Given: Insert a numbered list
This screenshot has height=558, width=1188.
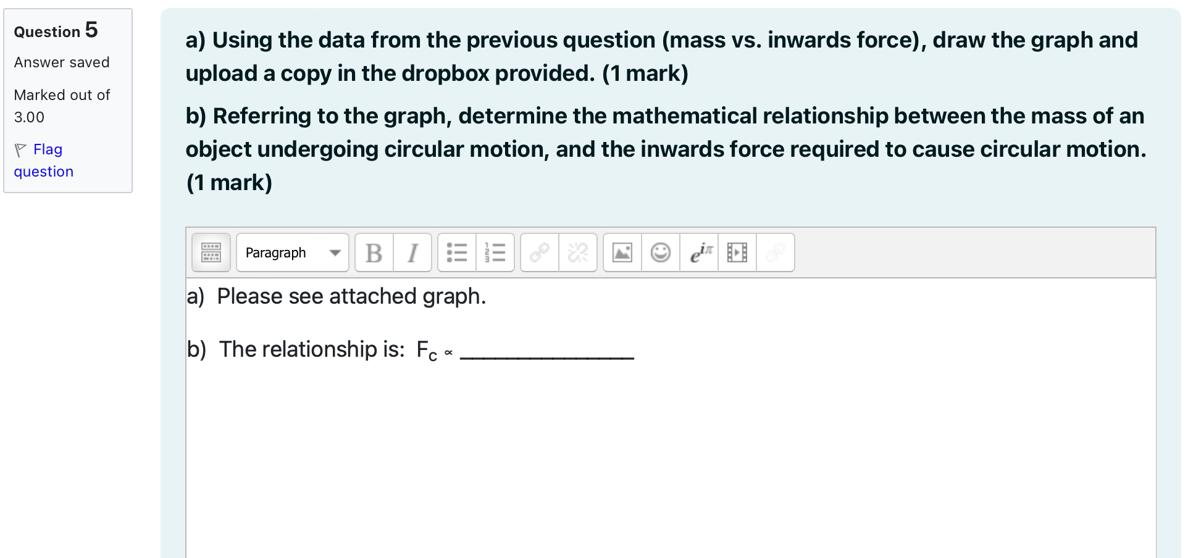Looking at the screenshot, I should pyautogui.click(x=496, y=252).
